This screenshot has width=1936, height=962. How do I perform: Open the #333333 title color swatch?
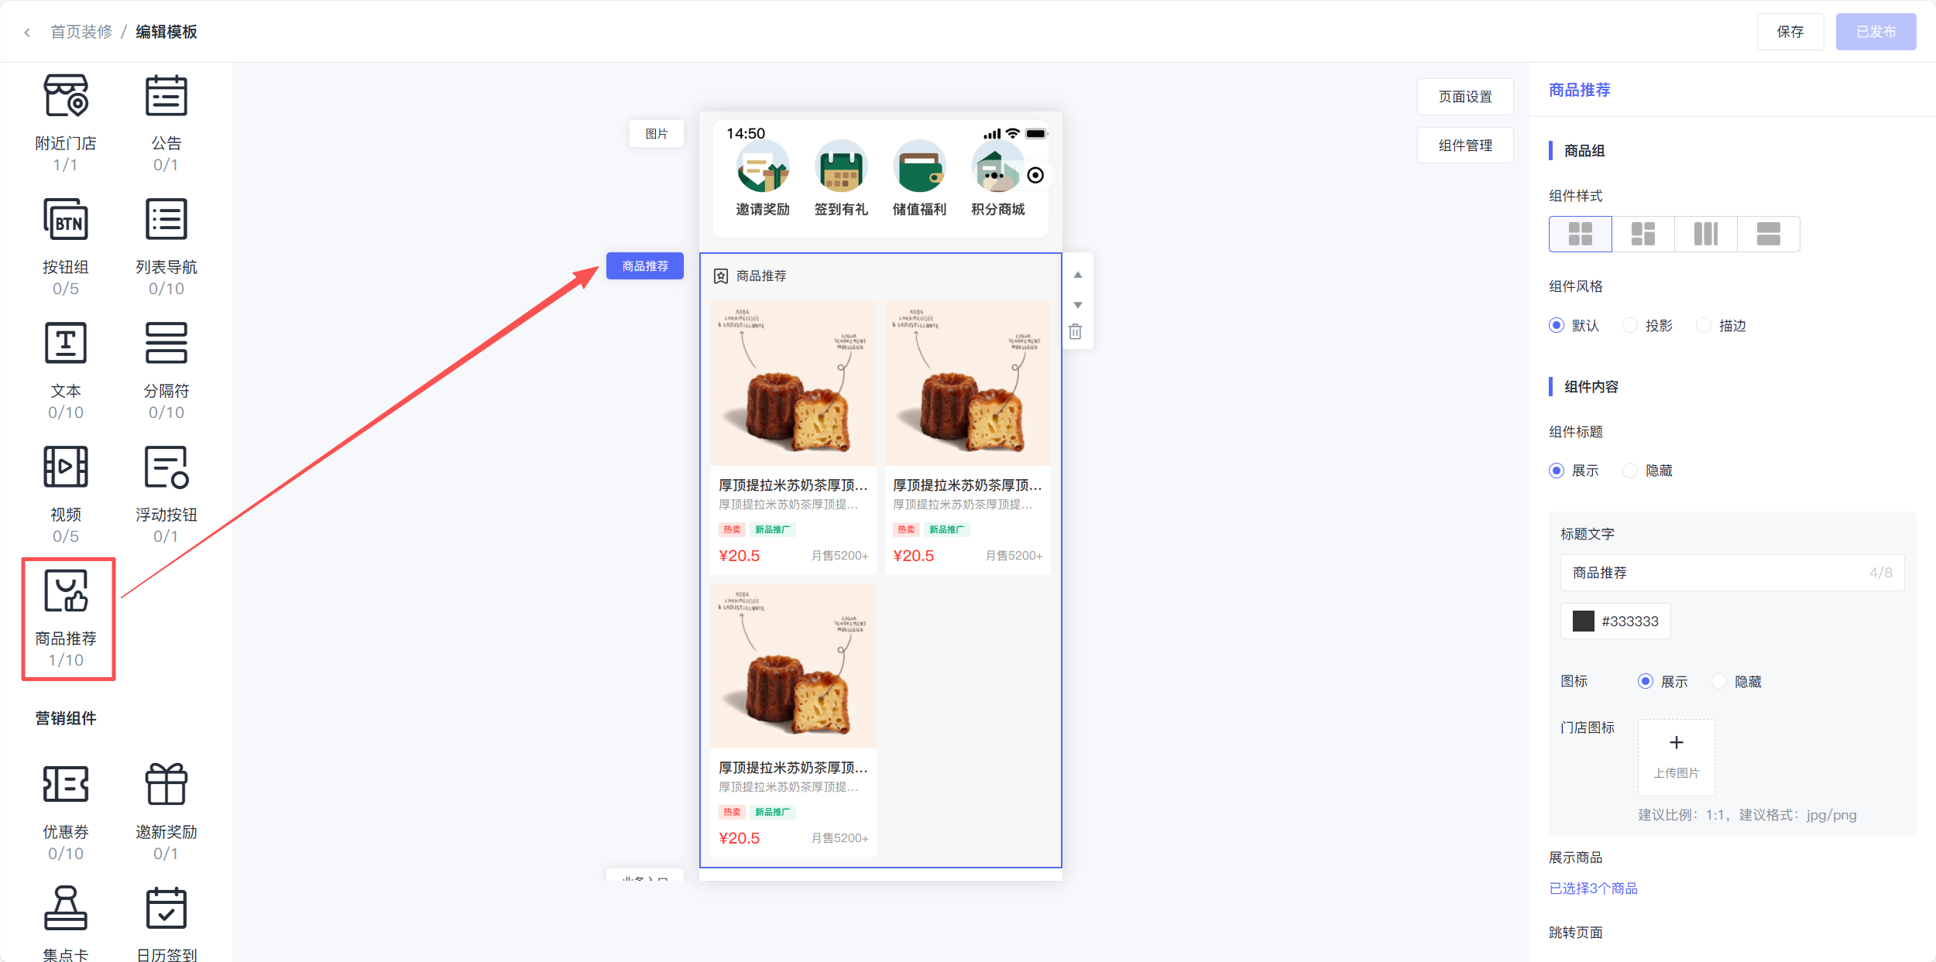coord(1584,621)
